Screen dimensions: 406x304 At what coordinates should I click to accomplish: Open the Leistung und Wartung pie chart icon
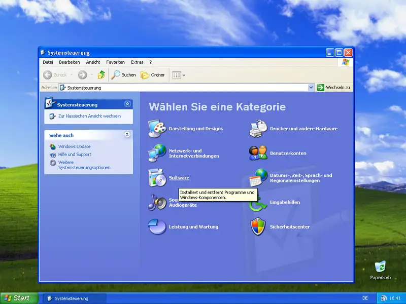[x=157, y=226]
